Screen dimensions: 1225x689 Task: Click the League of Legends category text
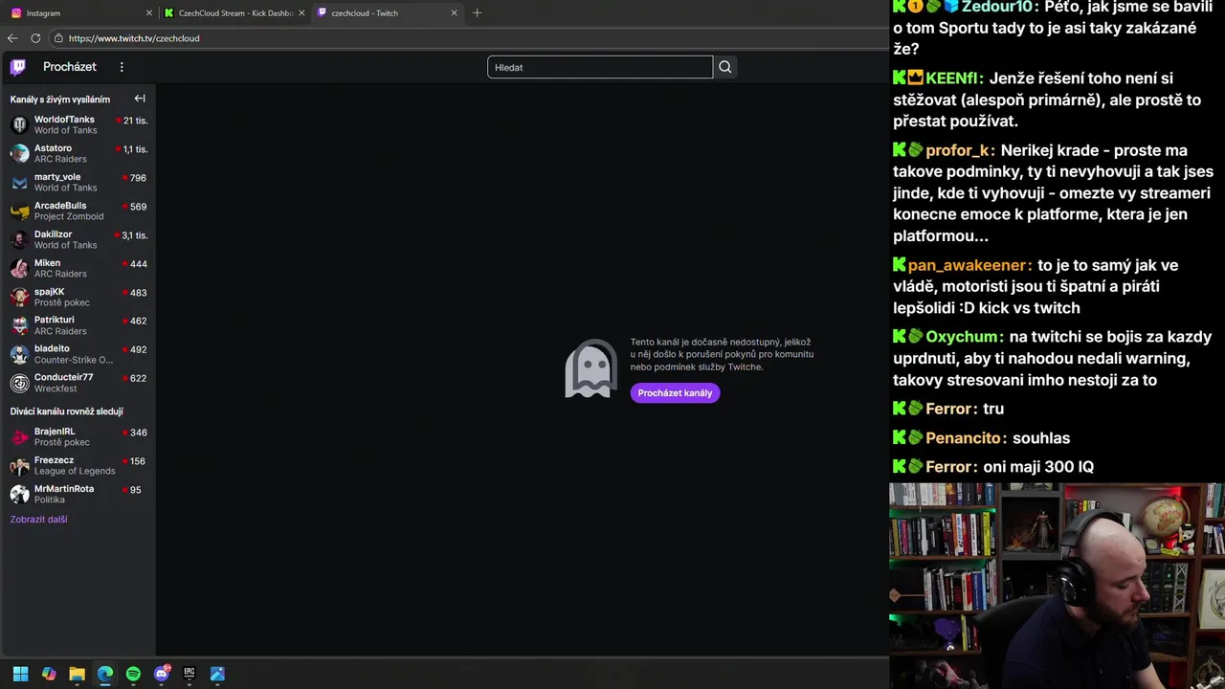(75, 471)
